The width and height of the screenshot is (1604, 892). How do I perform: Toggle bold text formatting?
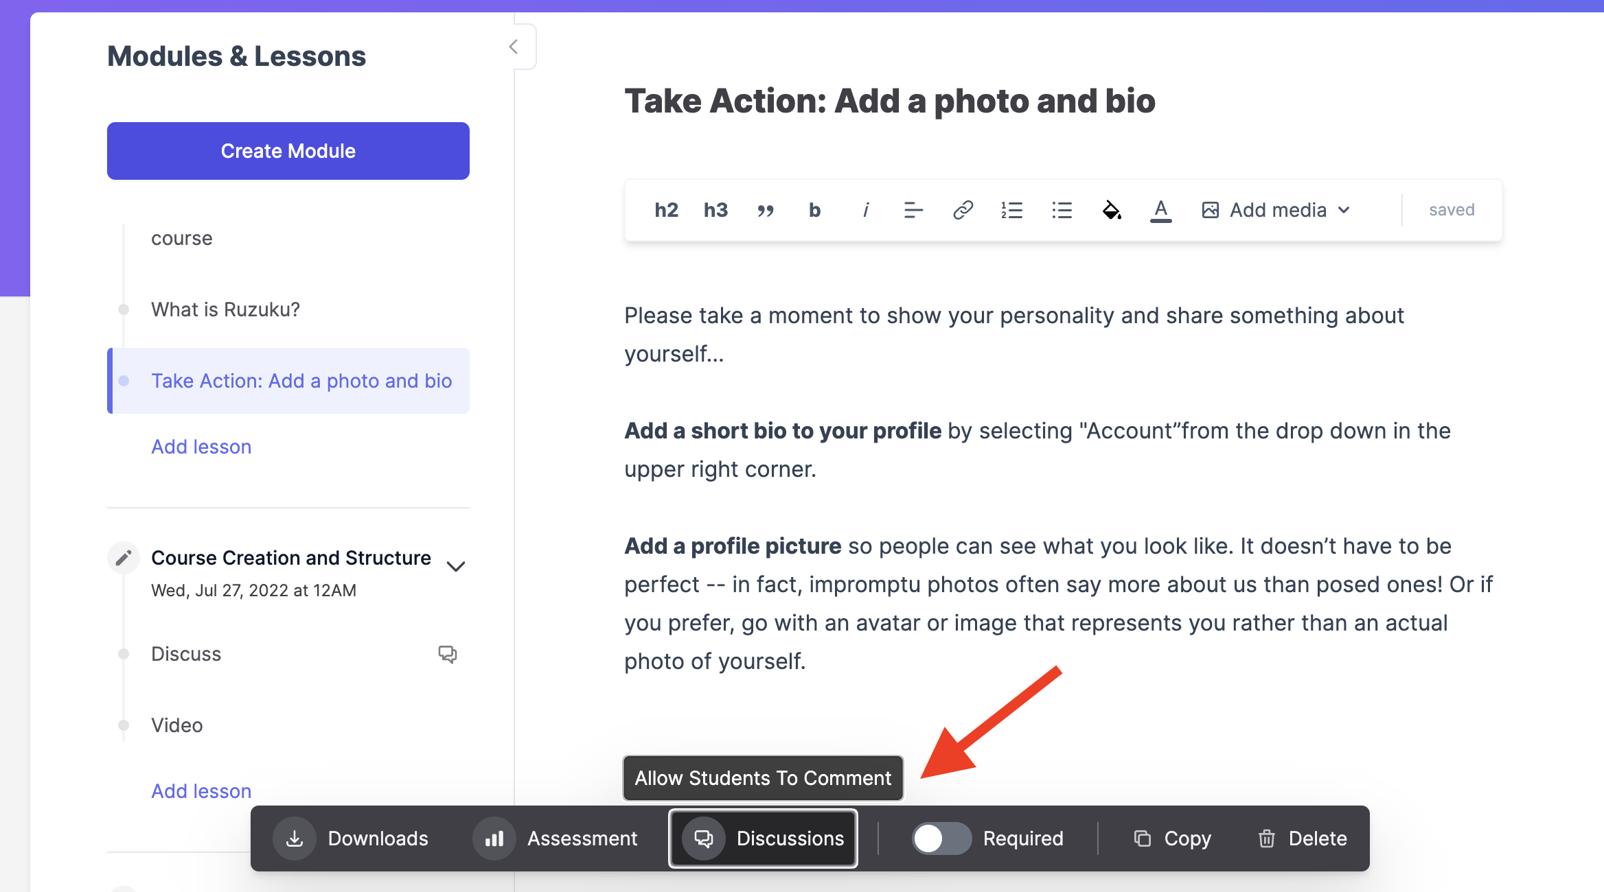815,210
